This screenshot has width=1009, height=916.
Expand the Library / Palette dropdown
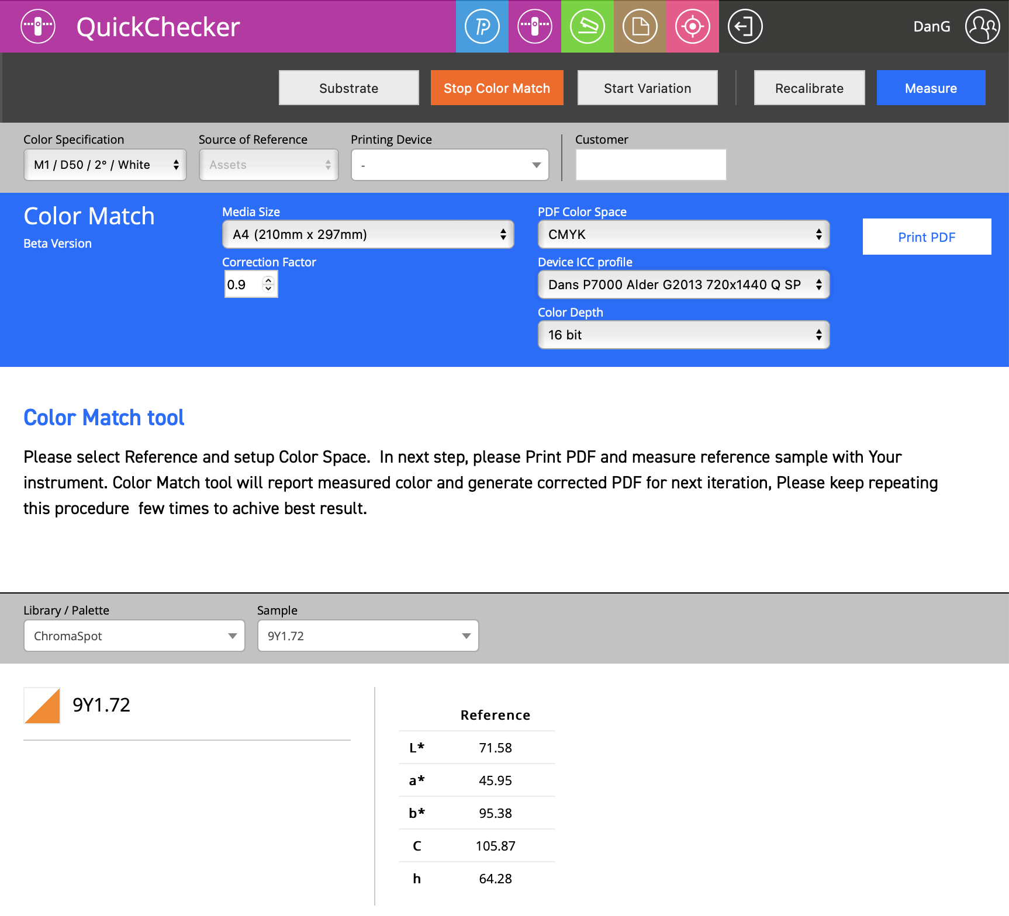point(134,636)
